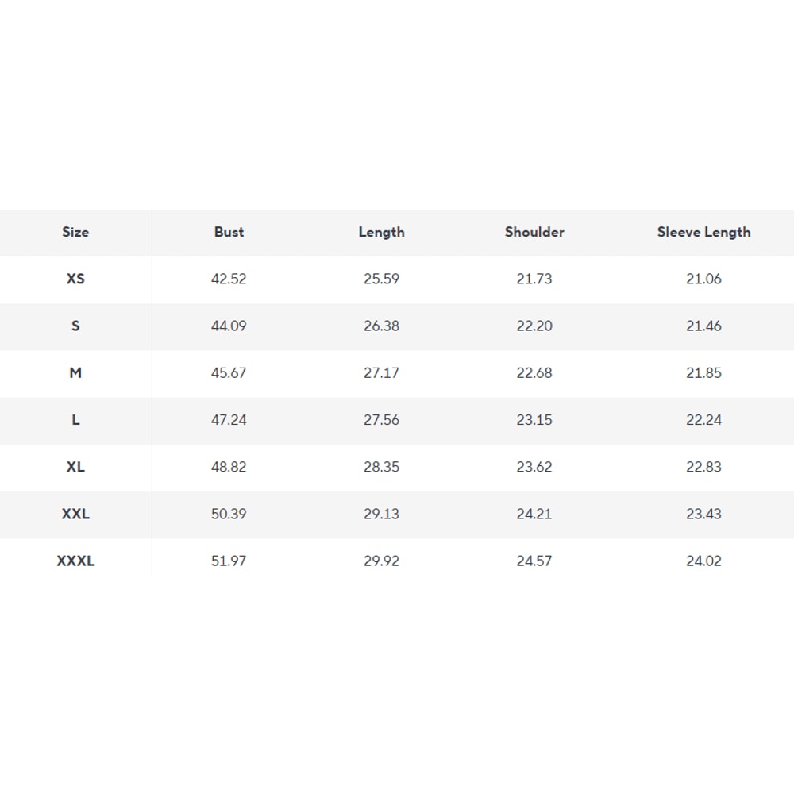Select the XS size row label
794x794 pixels.
pyautogui.click(x=75, y=279)
